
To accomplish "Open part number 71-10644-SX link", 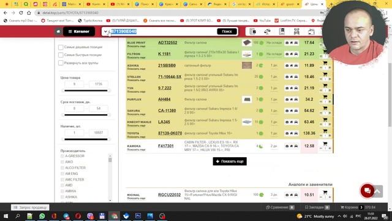I will [170, 77].
